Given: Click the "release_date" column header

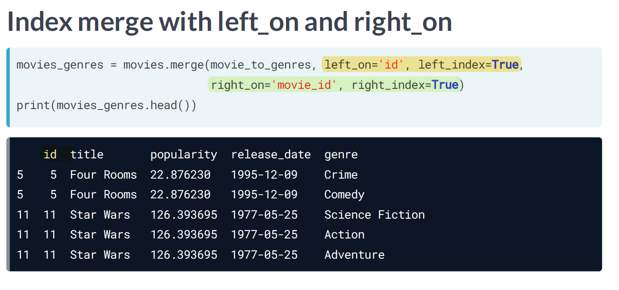Looking at the screenshot, I should click(271, 155).
